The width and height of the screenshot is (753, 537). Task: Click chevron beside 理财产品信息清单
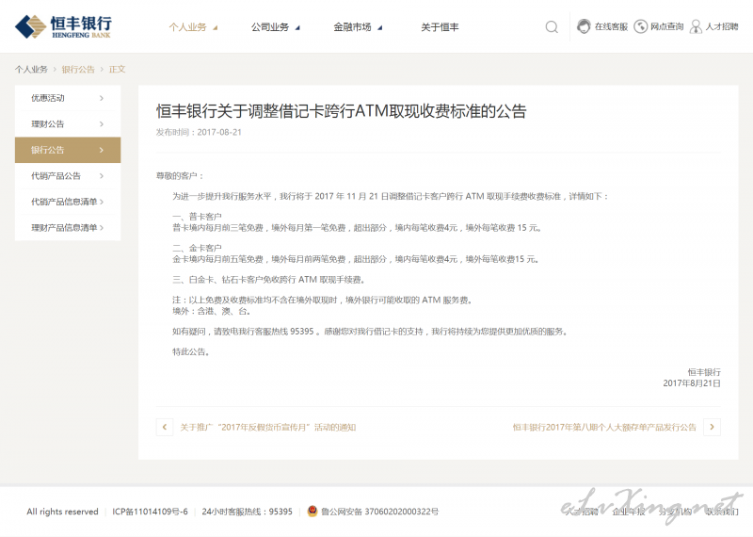[x=102, y=228]
